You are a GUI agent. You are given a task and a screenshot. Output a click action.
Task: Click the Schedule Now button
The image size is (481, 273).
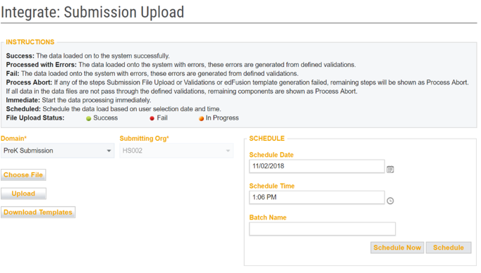point(397,248)
